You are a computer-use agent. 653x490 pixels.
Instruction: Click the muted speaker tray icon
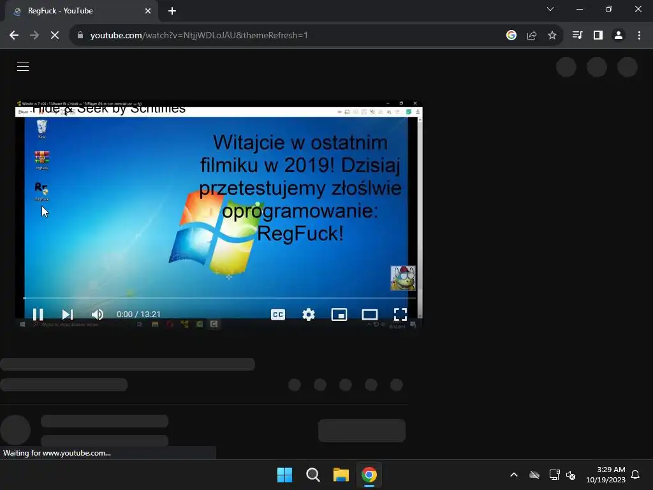(571, 475)
